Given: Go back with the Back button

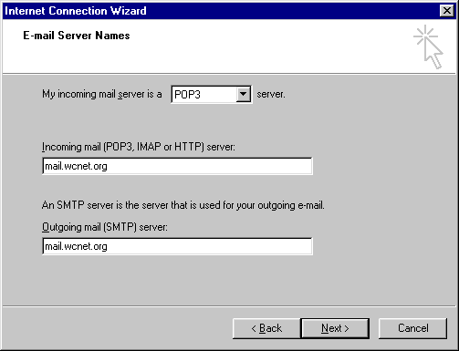Looking at the screenshot, I should point(266,328).
